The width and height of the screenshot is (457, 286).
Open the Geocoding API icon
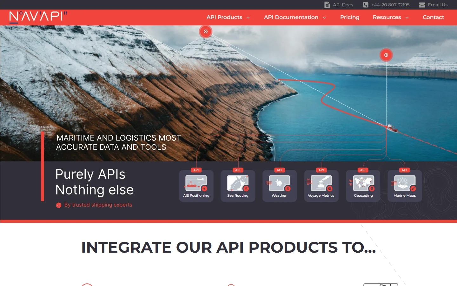362,183
